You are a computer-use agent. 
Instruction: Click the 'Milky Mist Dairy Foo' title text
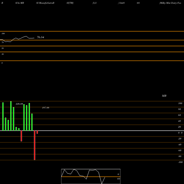(x=170, y=3)
